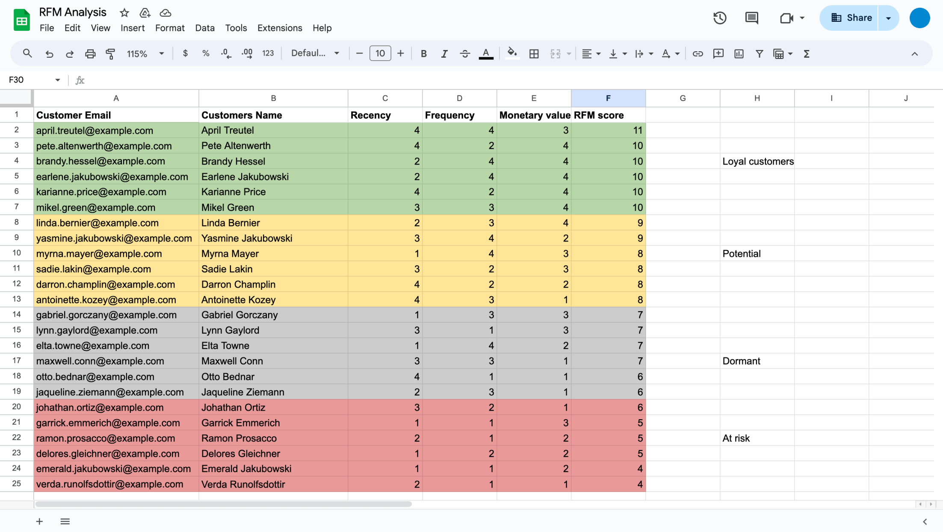The image size is (943, 532).
Task: Open the comments history icon
Action: point(751,18)
